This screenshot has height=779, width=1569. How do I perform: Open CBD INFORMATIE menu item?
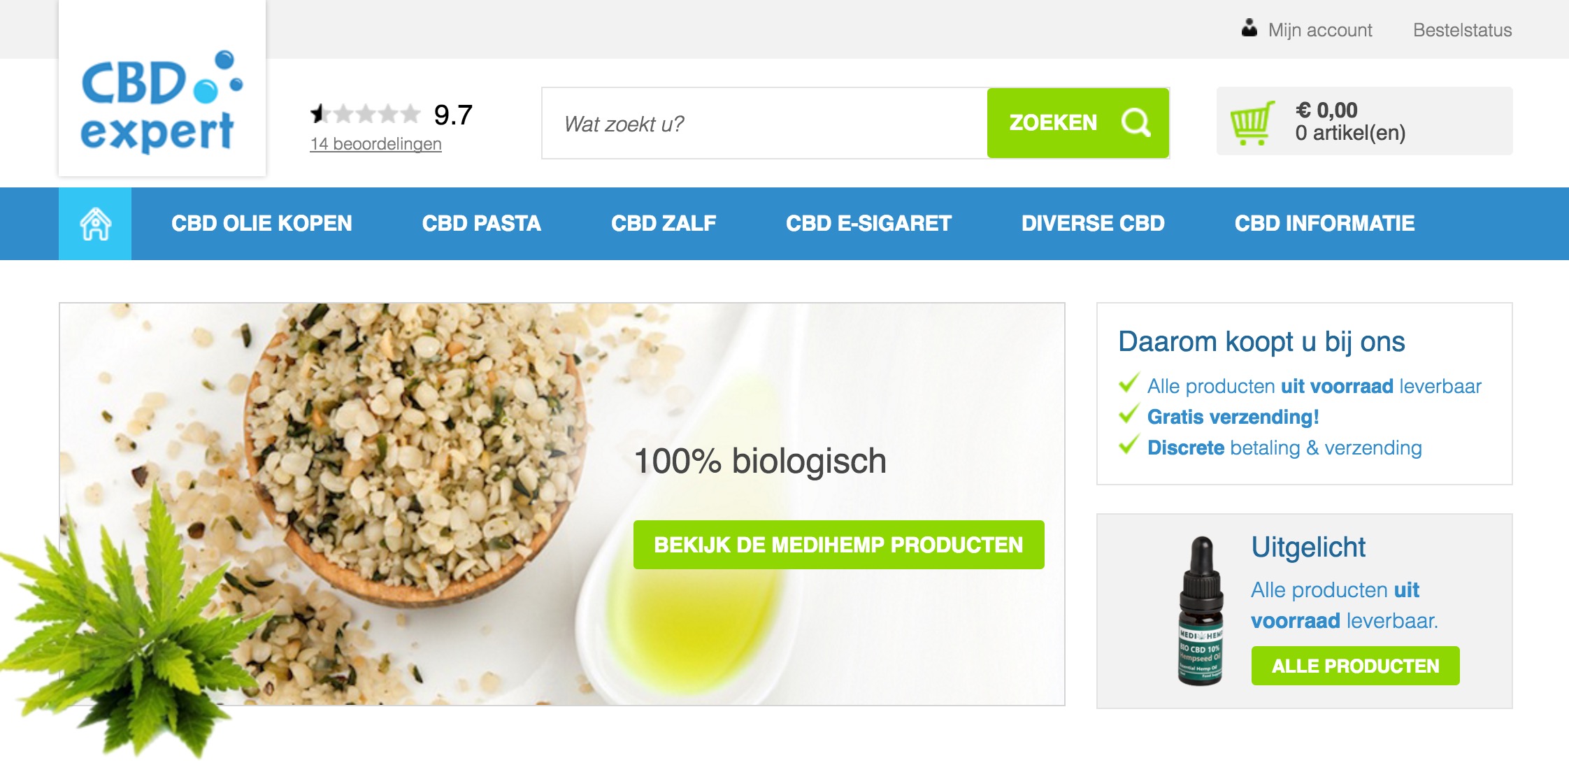pos(1324,224)
